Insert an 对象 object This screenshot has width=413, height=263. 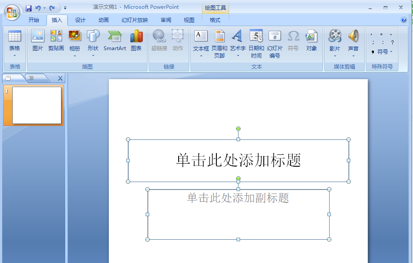(311, 40)
